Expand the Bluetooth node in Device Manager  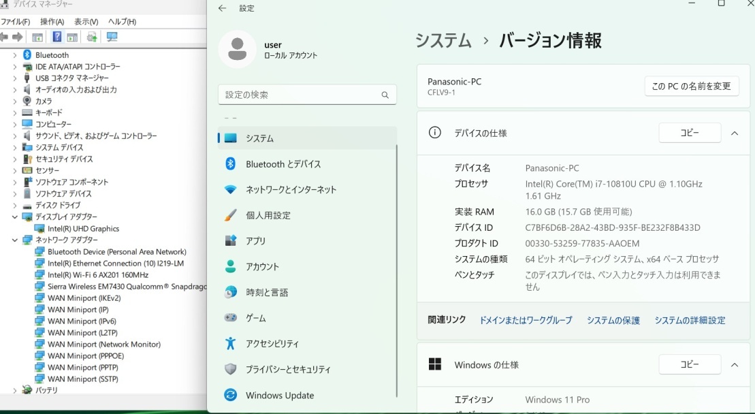click(x=14, y=55)
